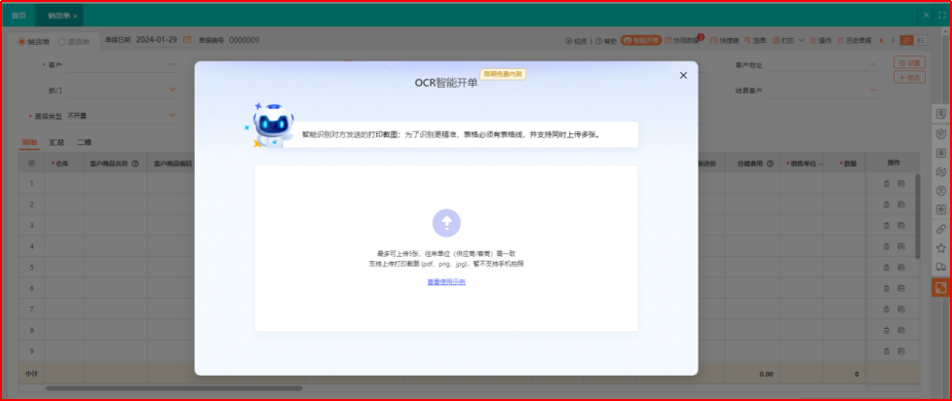Click the note icon in right sidebar
Screen dimensions: 952x401
click(x=941, y=114)
